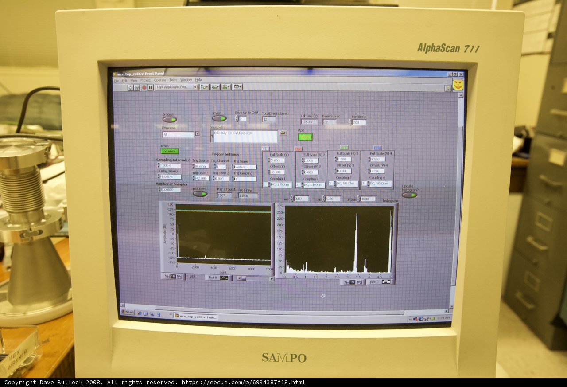Viewport: 567px width, 387px height.
Task: Click the histogram max value field
Action: (333, 199)
